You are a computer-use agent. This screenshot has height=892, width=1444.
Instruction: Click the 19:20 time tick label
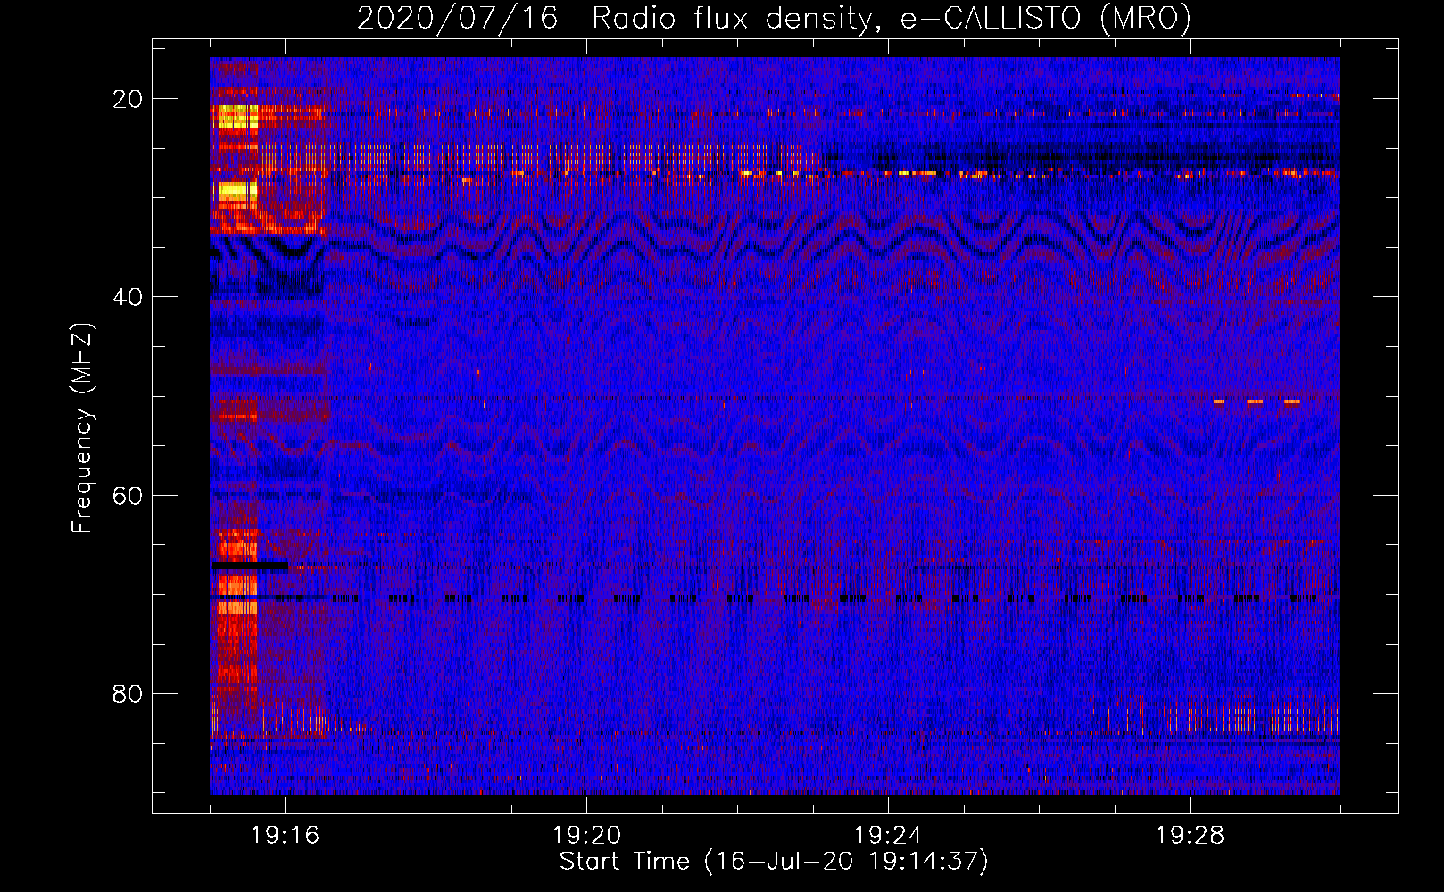pos(586,836)
